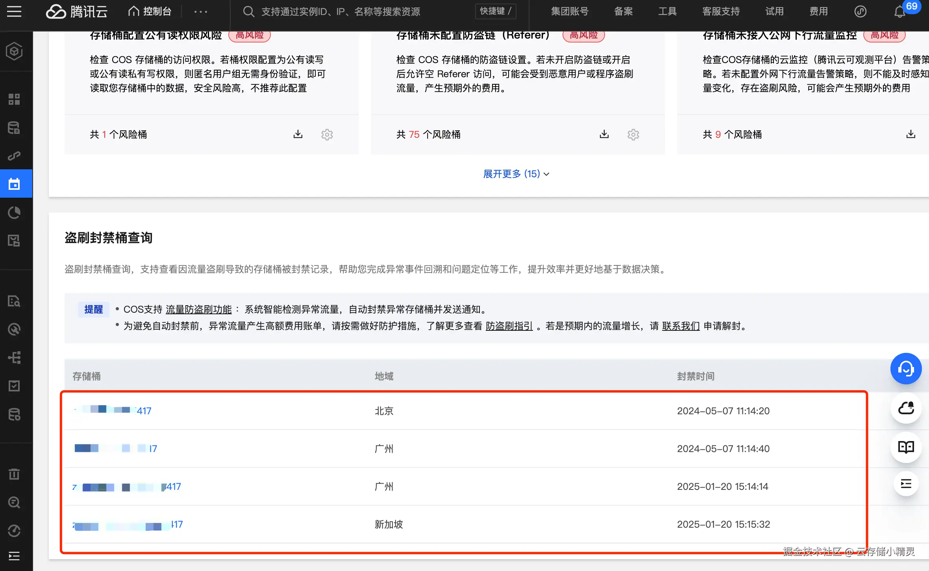This screenshot has height=571, width=929.
Task: Download the 1 个风险桶 report
Action: (298, 134)
